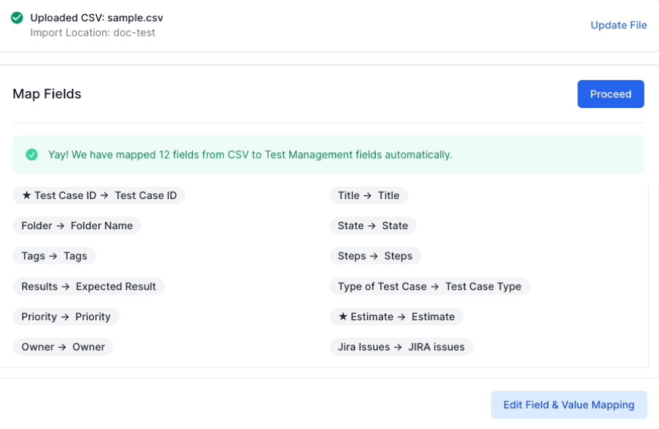Click the green upload success checkmark icon
The image size is (659, 429).
click(17, 18)
